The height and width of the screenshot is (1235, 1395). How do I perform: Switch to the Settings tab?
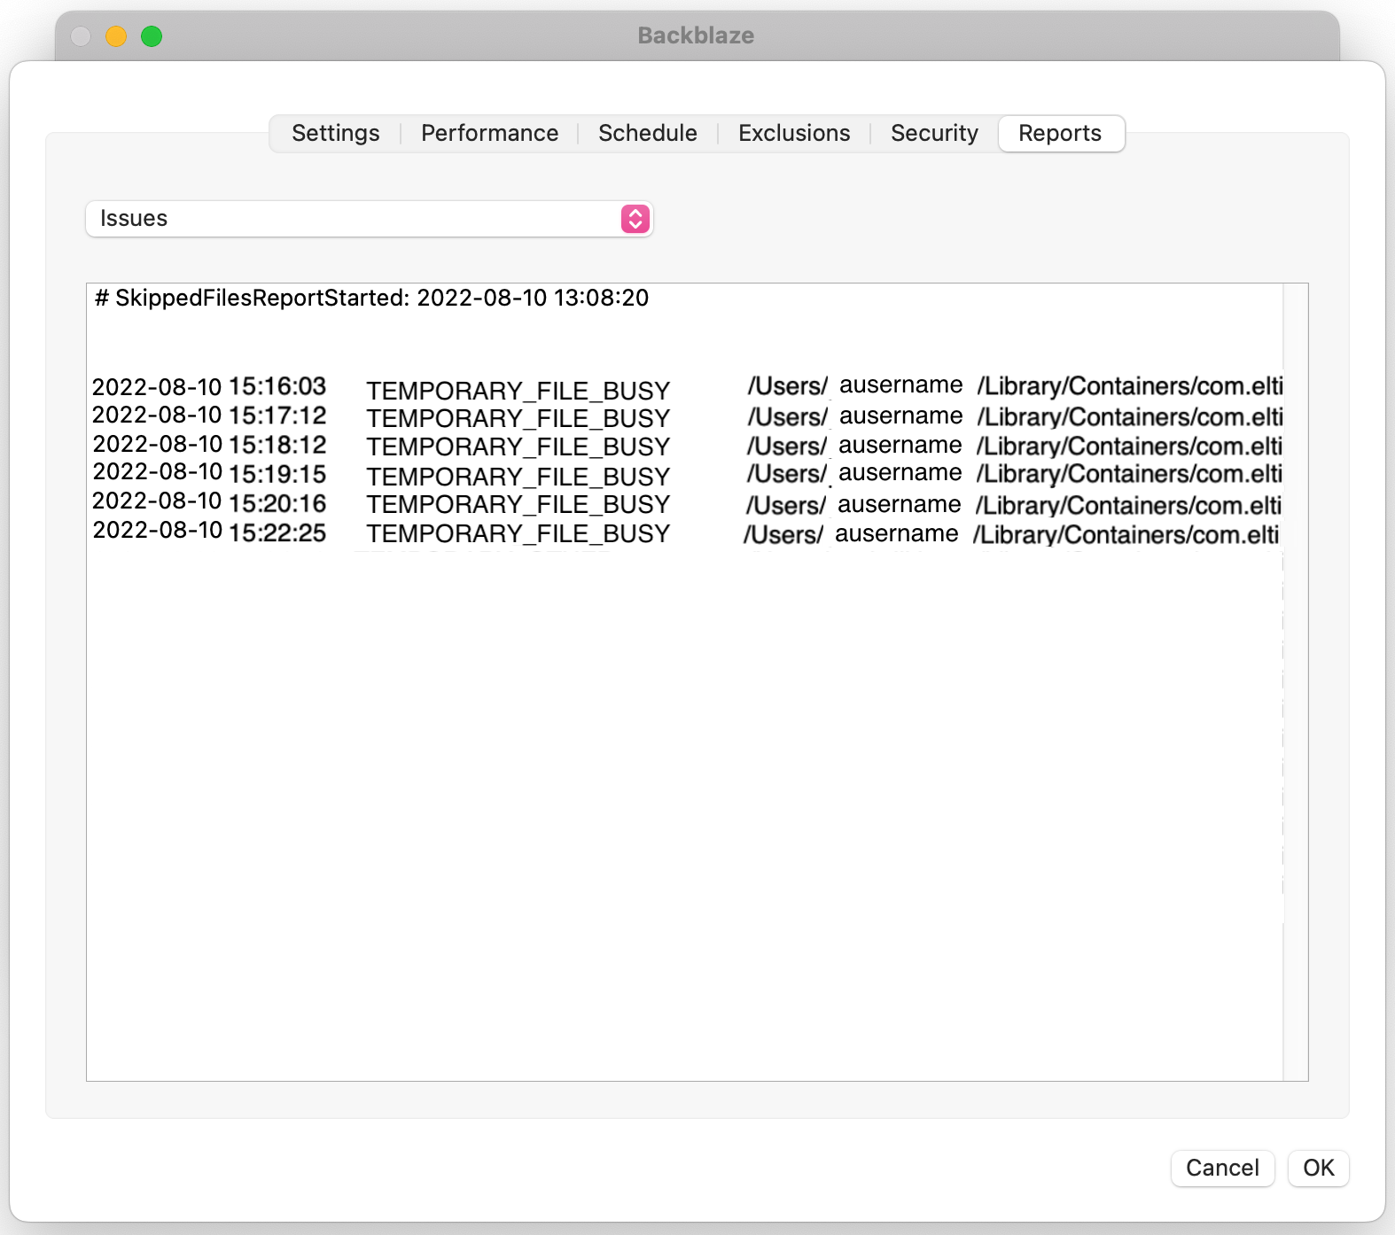[336, 133]
